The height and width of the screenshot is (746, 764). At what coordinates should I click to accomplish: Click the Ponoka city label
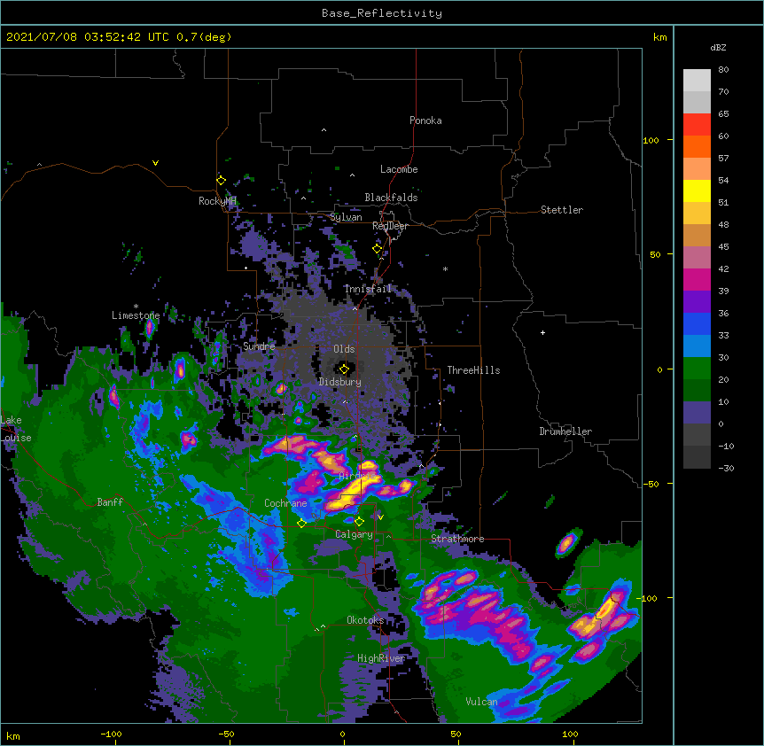pos(425,120)
